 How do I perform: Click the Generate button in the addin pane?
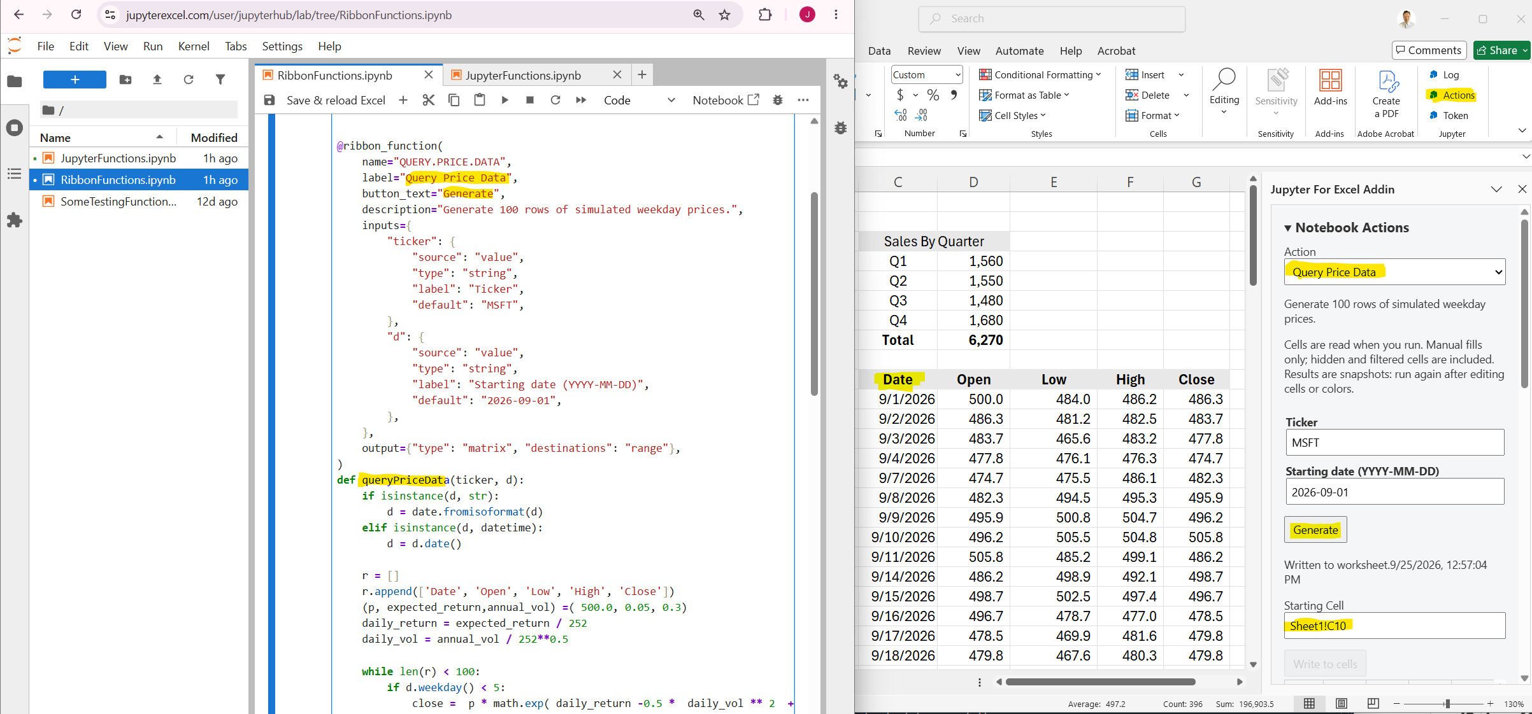tap(1315, 529)
